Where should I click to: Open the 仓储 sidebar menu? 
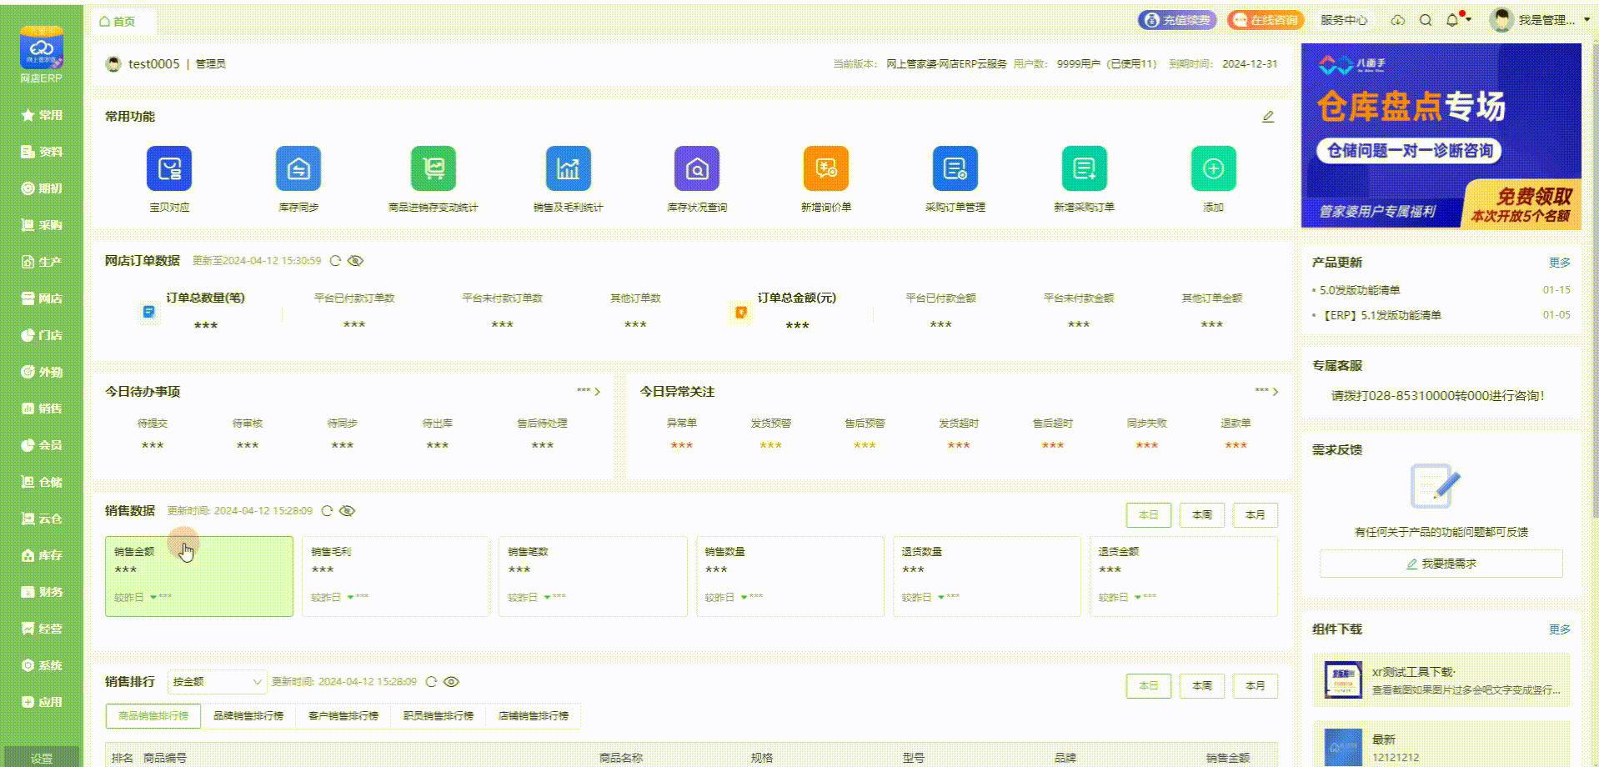coord(42,482)
